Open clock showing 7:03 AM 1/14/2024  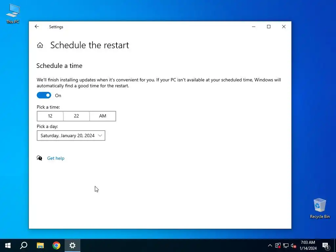(x=308, y=245)
